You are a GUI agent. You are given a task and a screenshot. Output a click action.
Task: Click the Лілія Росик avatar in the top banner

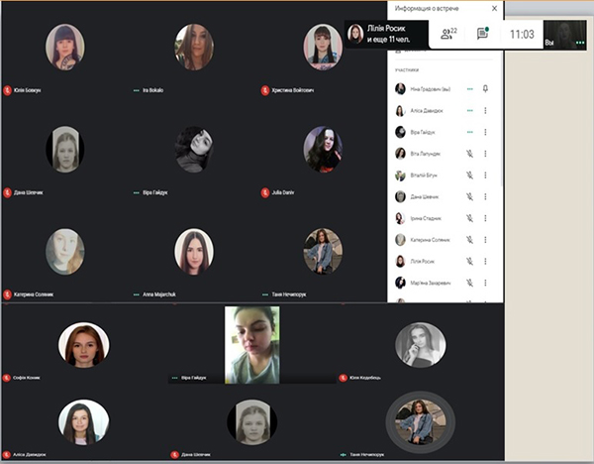tap(355, 34)
